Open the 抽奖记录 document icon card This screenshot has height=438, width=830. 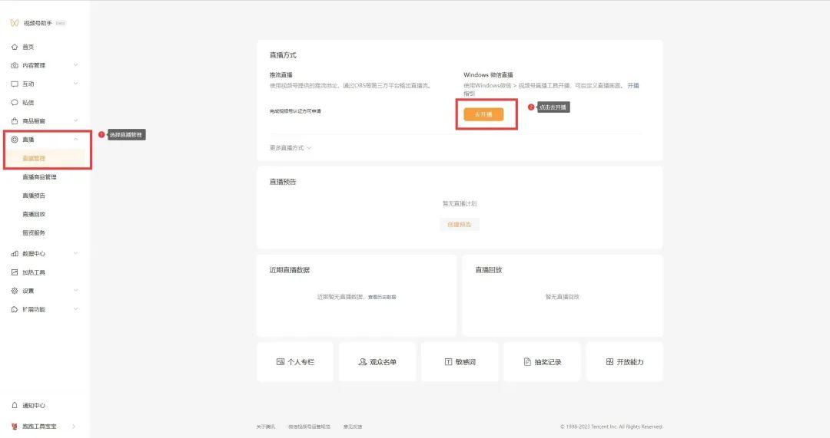(527, 362)
